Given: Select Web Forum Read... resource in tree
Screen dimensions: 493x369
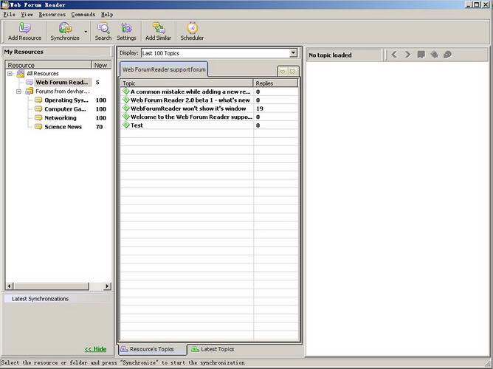Looking at the screenshot, I should click(x=62, y=83).
